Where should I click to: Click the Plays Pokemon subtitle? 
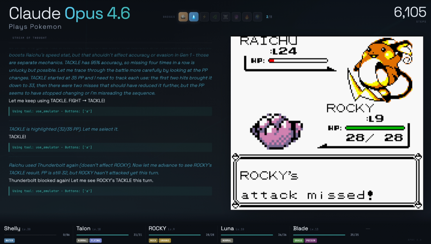(35, 27)
